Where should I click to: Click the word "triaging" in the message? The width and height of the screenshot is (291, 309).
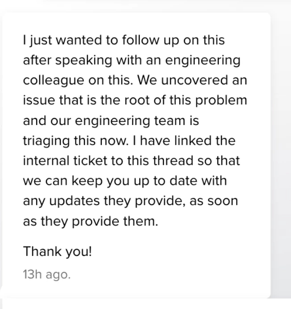point(46,141)
